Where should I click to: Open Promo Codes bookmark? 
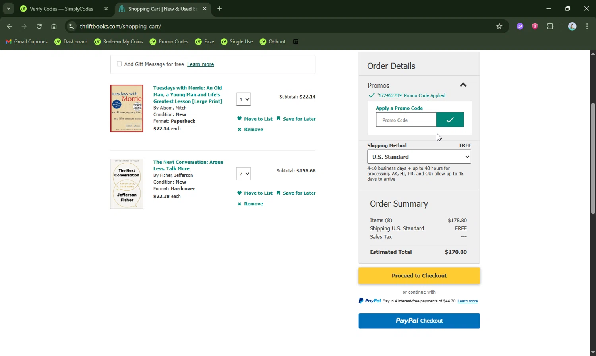[169, 42]
